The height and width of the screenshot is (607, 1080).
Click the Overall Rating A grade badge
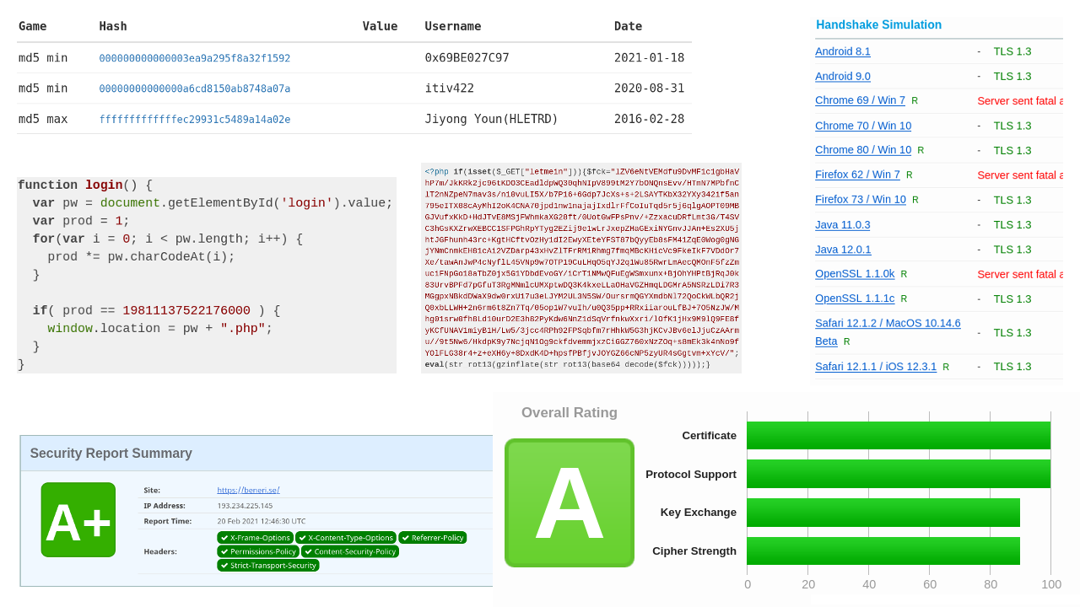tap(570, 502)
